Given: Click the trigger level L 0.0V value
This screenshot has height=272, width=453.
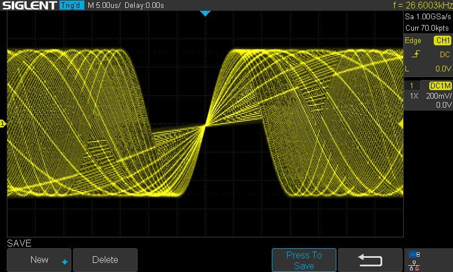Looking at the screenshot, I should 443,69.
